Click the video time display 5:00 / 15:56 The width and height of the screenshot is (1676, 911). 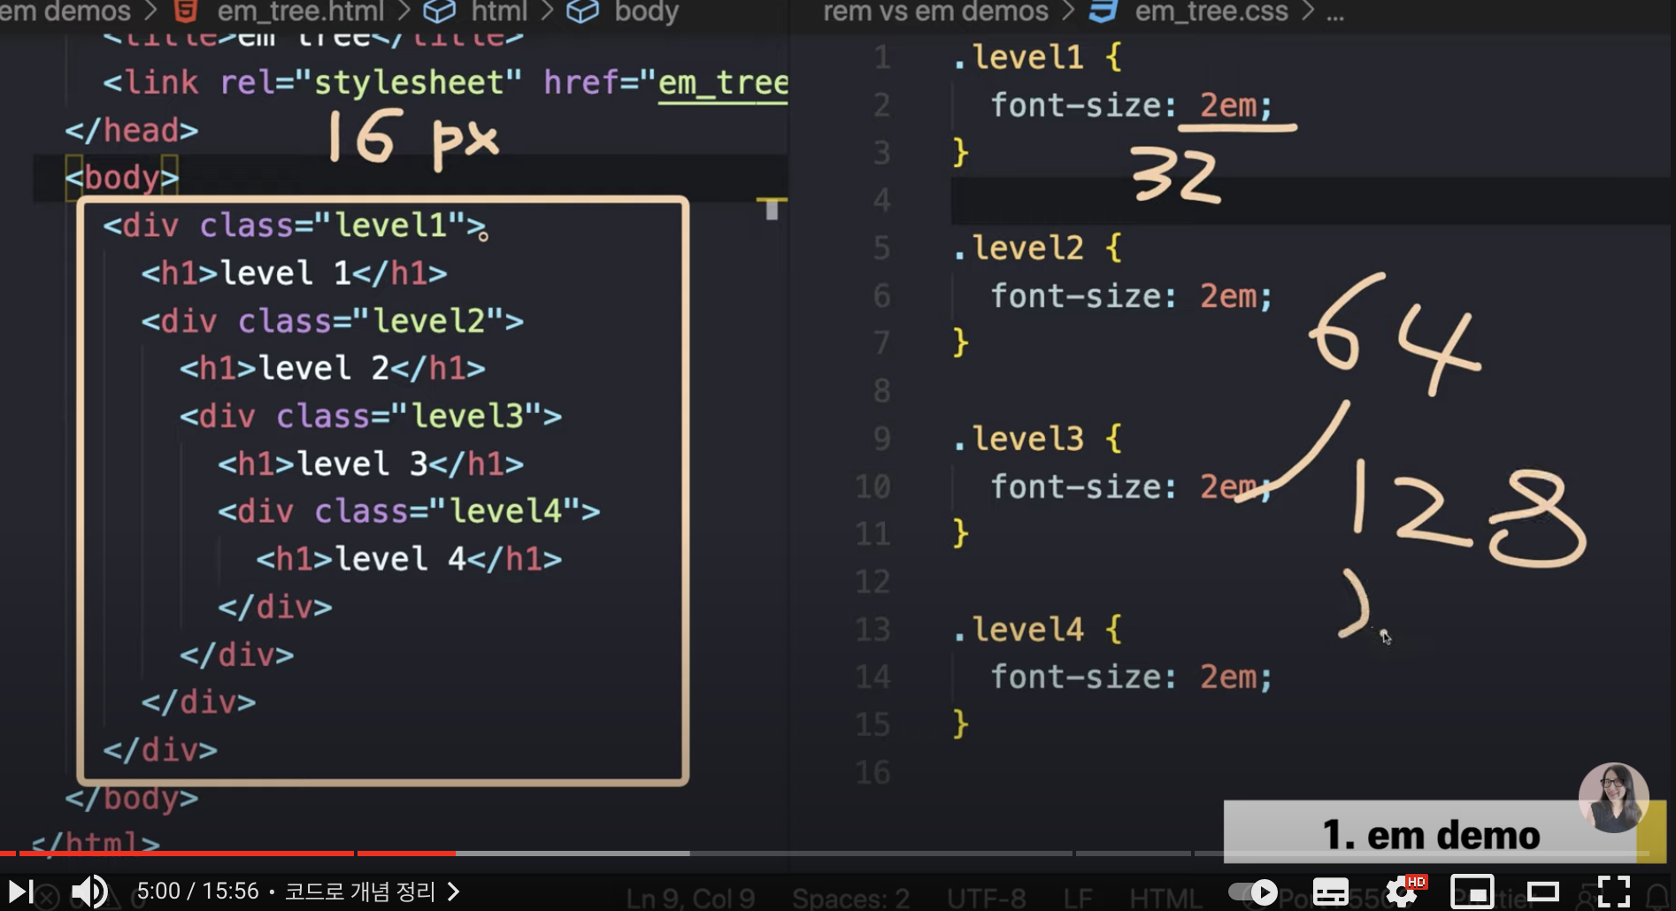tap(197, 891)
